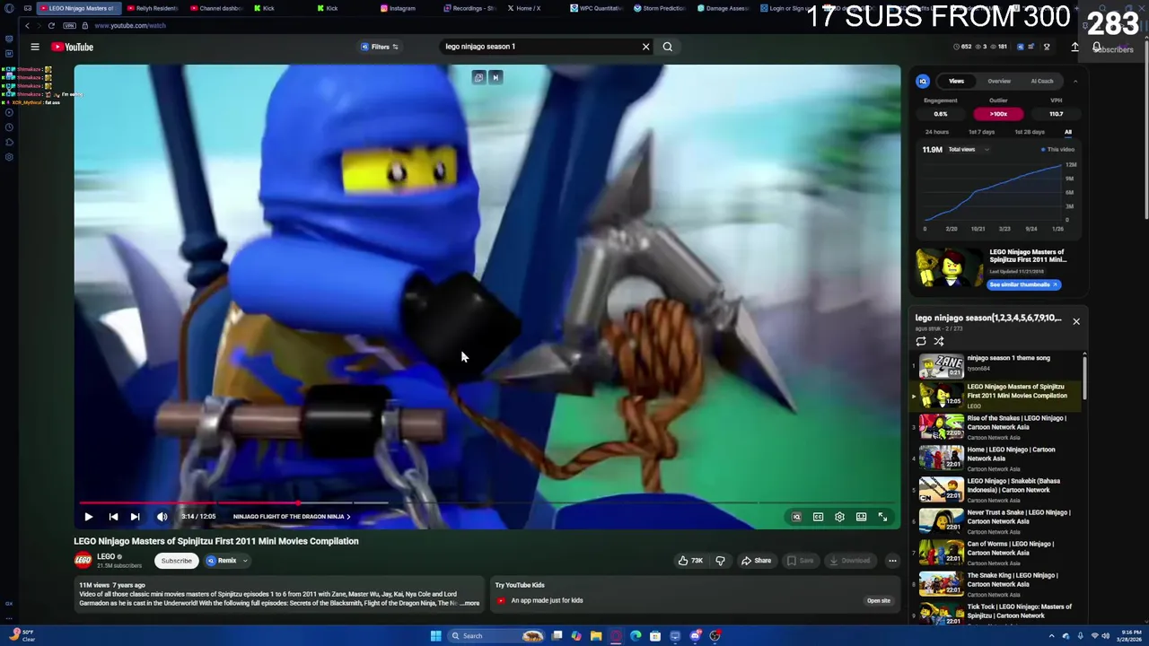The height and width of the screenshot is (646, 1149).
Task: Go back in the browser
Action: click(27, 26)
